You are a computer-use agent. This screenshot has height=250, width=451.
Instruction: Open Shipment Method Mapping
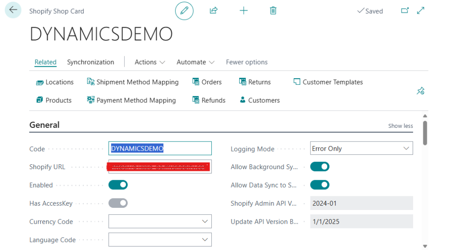click(x=133, y=82)
